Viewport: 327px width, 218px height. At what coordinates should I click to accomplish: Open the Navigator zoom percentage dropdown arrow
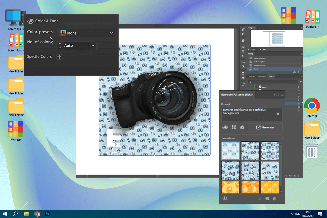pyautogui.click(x=260, y=50)
